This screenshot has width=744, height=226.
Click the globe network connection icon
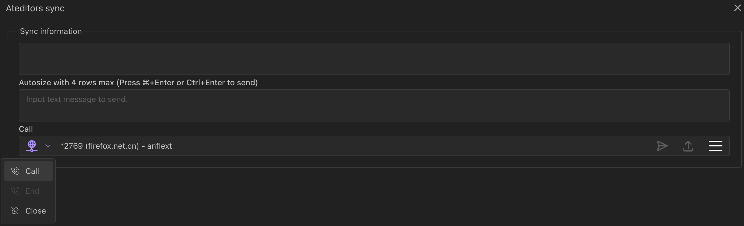pyautogui.click(x=32, y=146)
